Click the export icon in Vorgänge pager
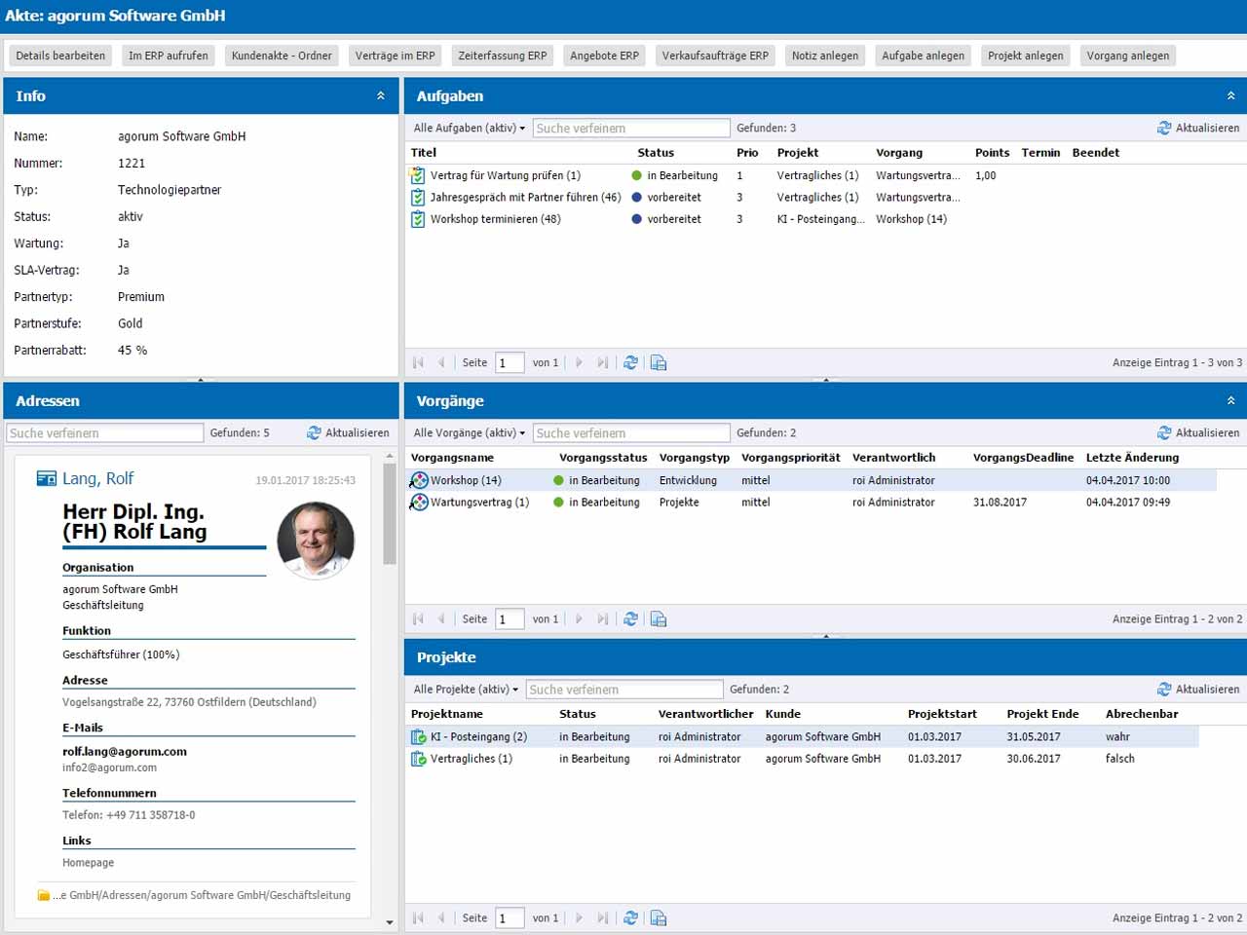 (659, 618)
